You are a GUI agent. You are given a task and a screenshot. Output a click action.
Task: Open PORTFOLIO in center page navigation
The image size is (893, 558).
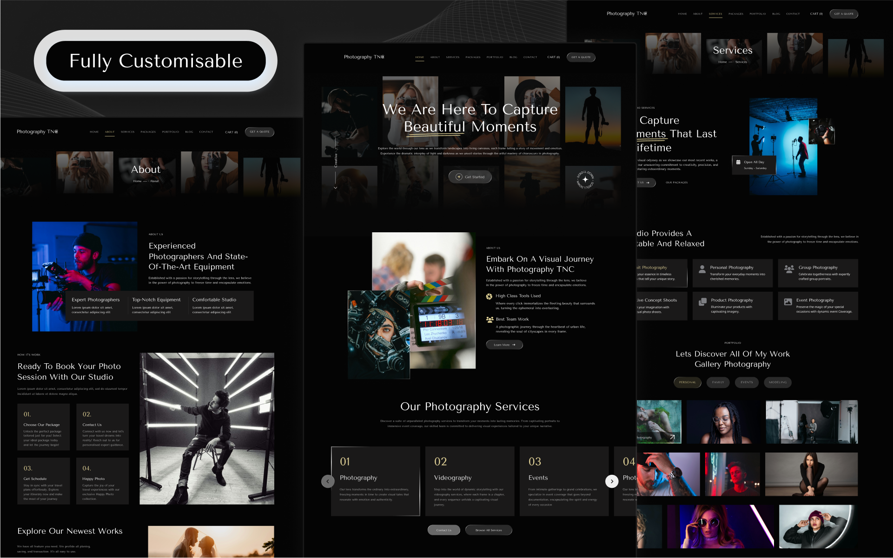point(495,57)
